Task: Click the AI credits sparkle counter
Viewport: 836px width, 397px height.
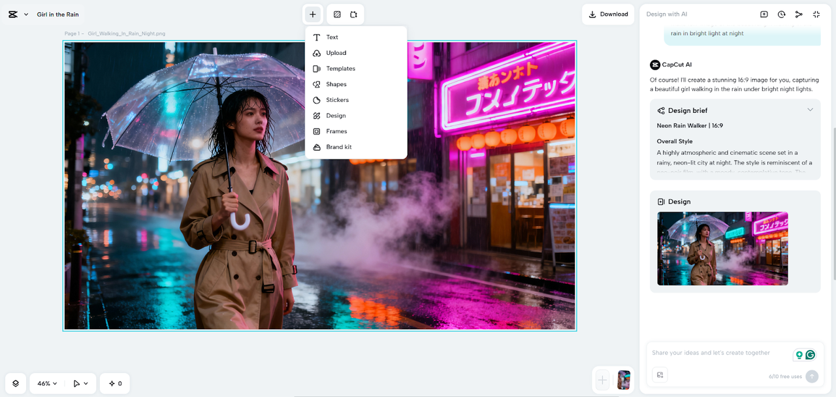Action: [115, 383]
